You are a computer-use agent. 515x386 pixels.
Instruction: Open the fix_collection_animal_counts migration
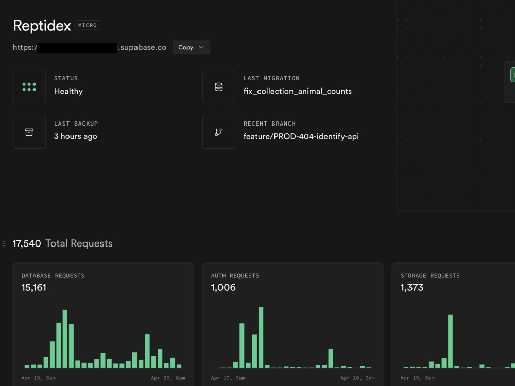[298, 91]
